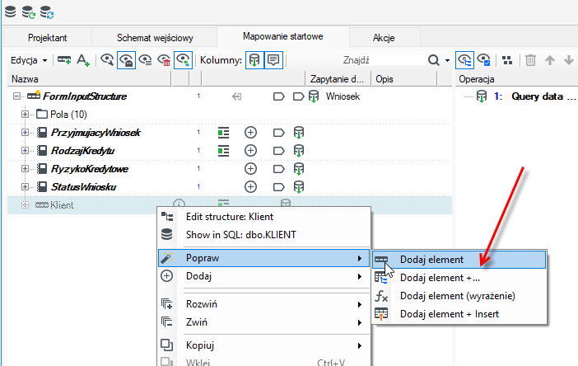
Task: Select the FormInputStructure tree item
Action: tap(85, 96)
